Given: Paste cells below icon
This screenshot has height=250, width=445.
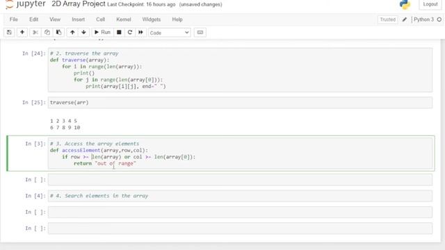Looking at the screenshot, I should (x=58, y=33).
